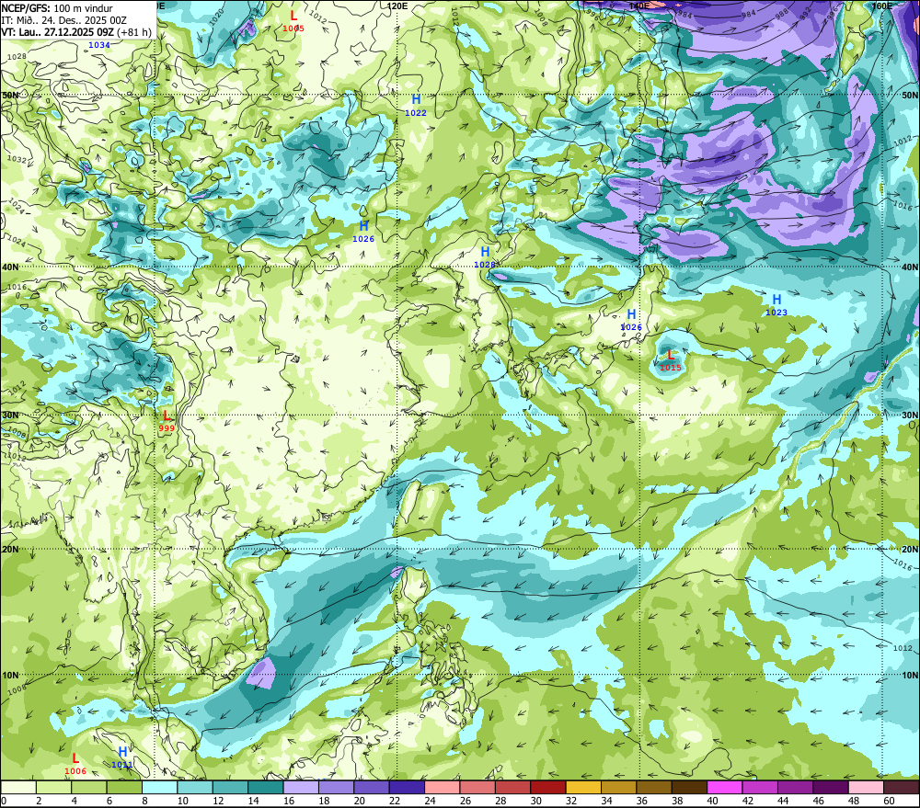The width and height of the screenshot is (920, 808).
Task: Choose the 14–16 dark teal legend swatch
Action: pyautogui.click(x=266, y=787)
